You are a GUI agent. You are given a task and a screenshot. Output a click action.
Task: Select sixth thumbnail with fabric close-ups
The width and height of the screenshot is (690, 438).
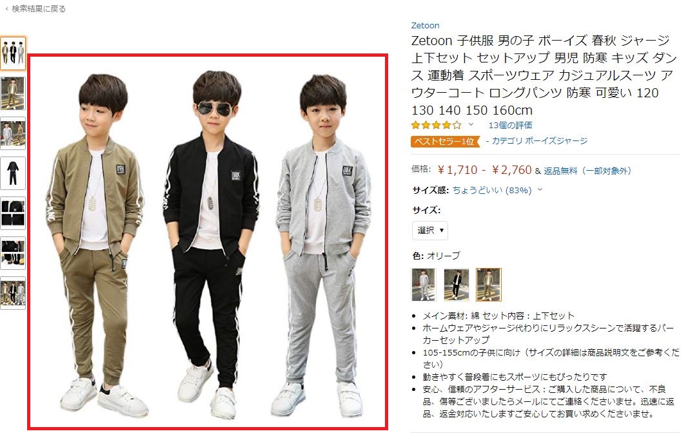tap(13, 253)
